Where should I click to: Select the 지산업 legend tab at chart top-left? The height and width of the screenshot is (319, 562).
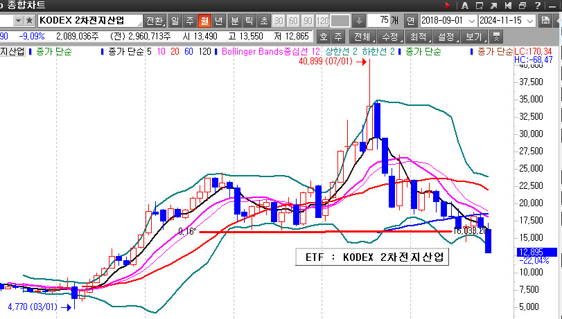(x=12, y=51)
